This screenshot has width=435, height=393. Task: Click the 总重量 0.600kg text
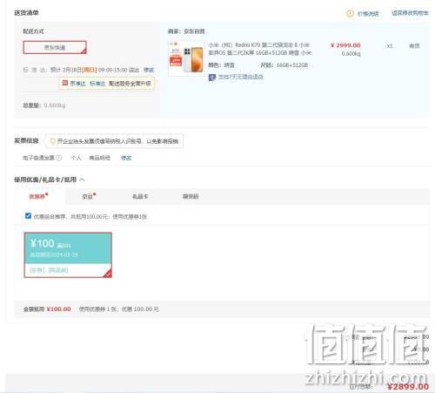[44, 105]
